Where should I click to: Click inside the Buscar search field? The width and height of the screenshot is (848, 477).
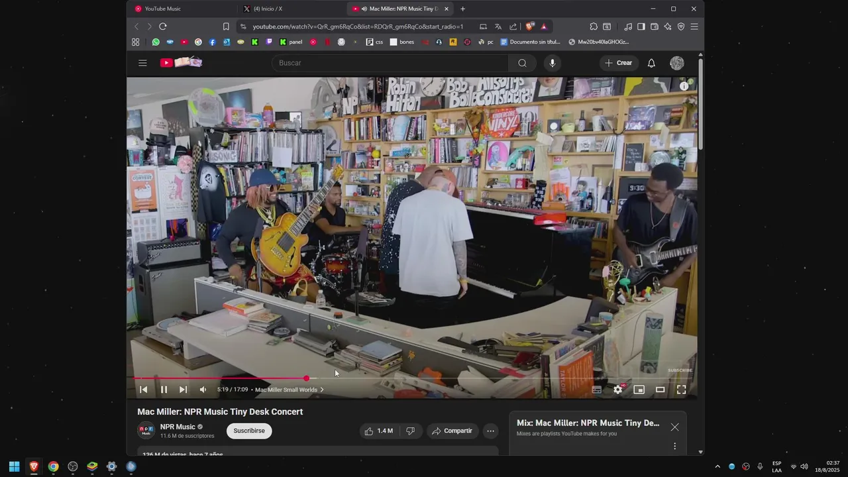[x=390, y=63]
